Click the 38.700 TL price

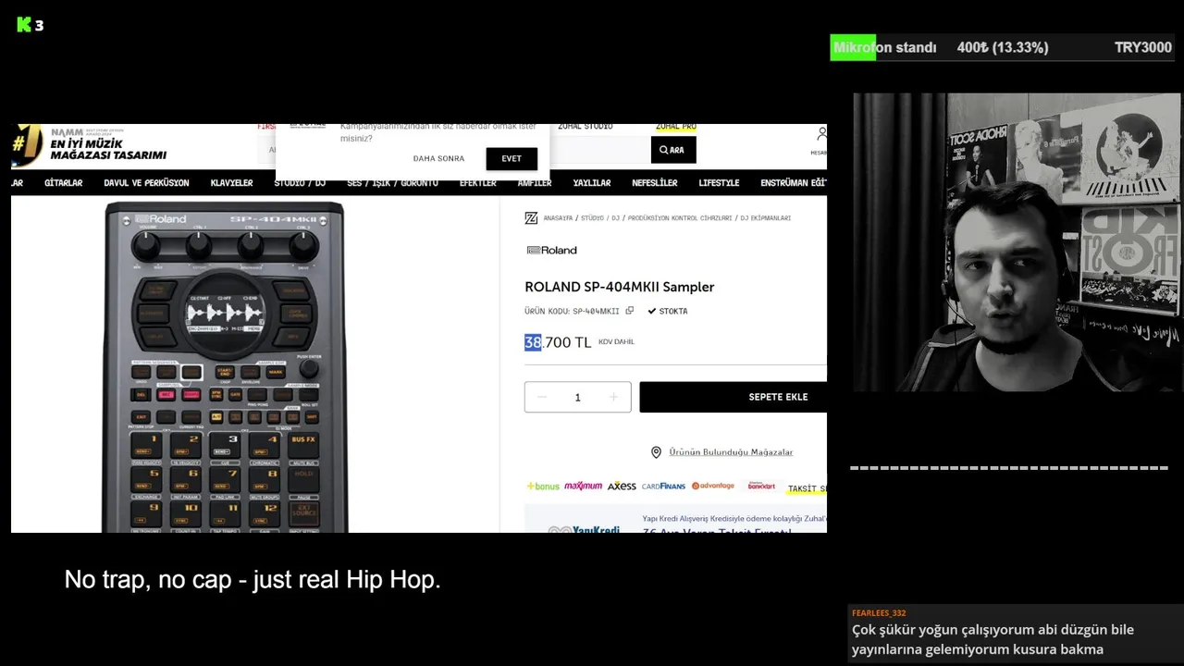(x=558, y=342)
